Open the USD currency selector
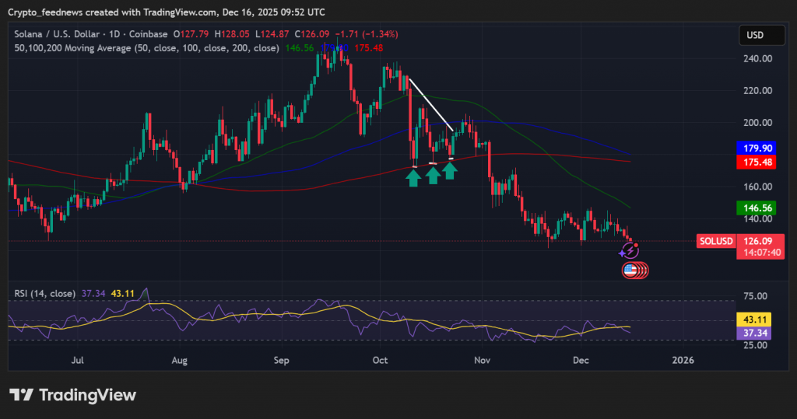The height and width of the screenshot is (419, 797). [755, 35]
